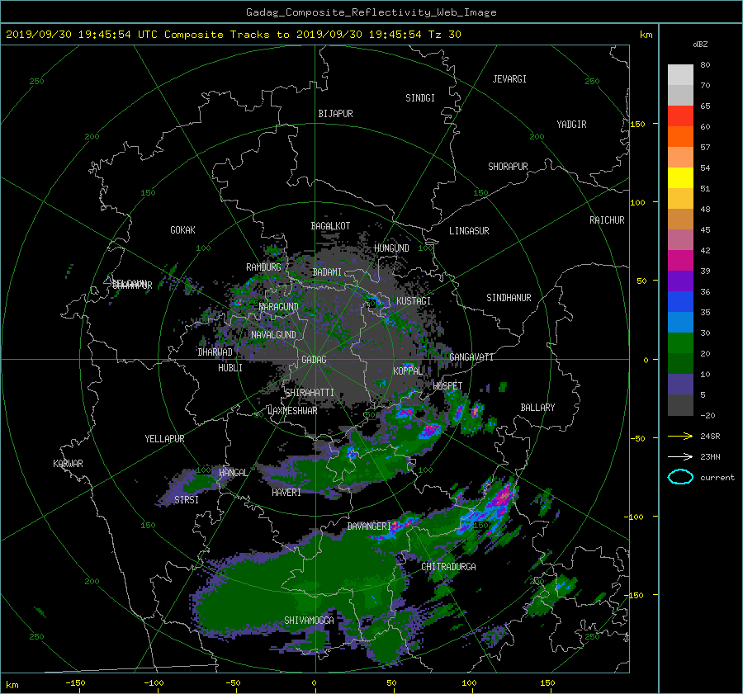Screen dimensions: 743x694
Task: Click the HANGAL city label
Action: [233, 473]
